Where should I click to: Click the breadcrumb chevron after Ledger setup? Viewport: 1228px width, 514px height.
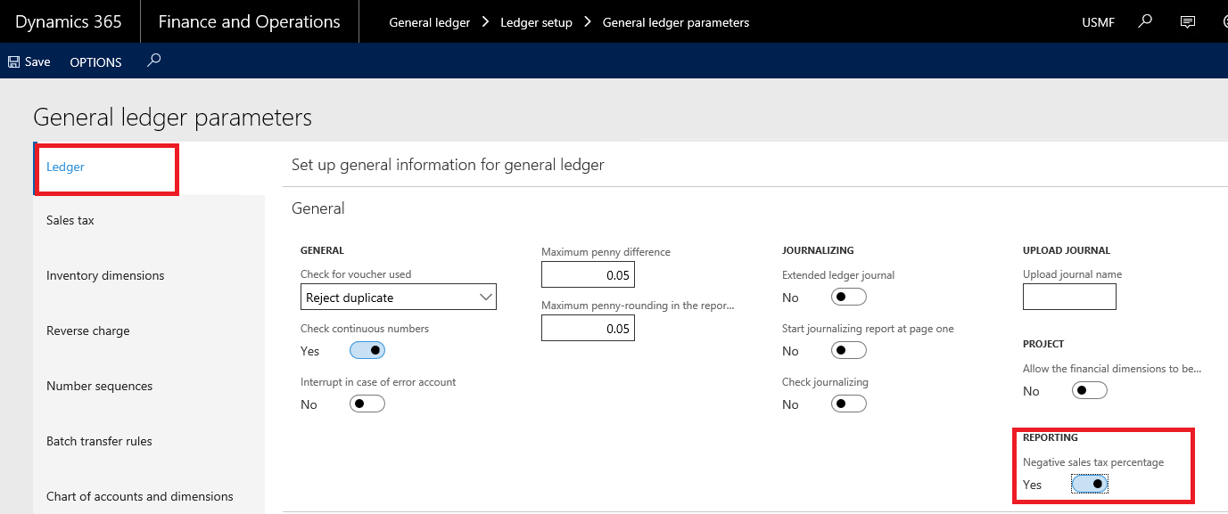click(x=588, y=21)
